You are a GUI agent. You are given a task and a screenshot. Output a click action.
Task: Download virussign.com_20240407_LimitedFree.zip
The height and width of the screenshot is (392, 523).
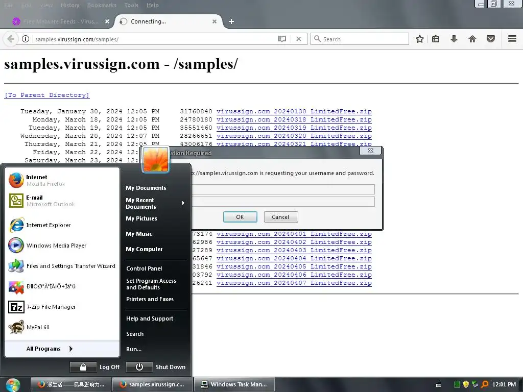tap(294, 283)
